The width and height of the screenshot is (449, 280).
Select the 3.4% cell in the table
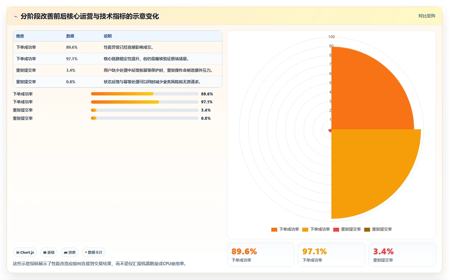pos(70,70)
